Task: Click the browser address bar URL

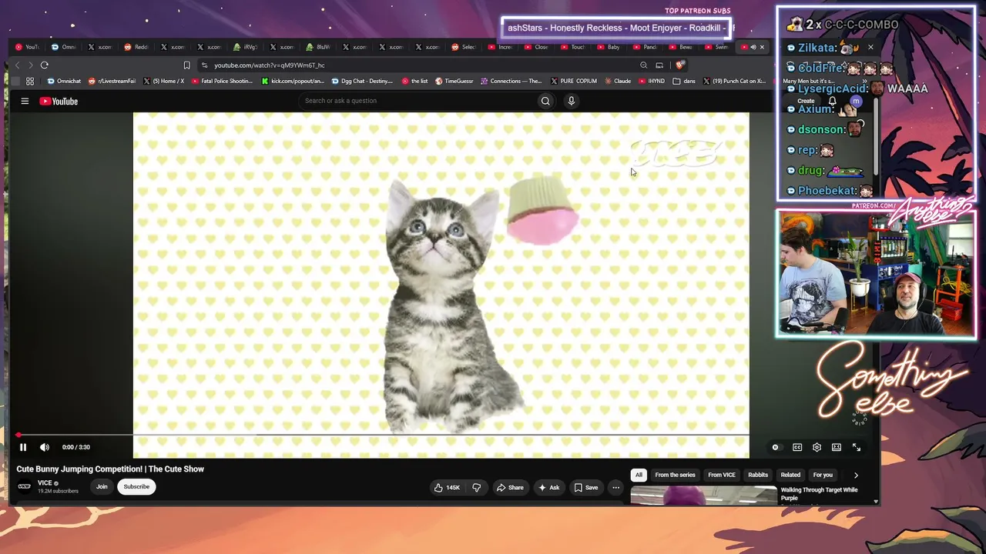Action: pos(270,65)
